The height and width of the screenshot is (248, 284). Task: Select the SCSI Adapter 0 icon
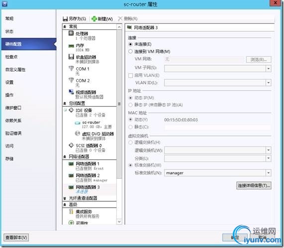point(71,145)
